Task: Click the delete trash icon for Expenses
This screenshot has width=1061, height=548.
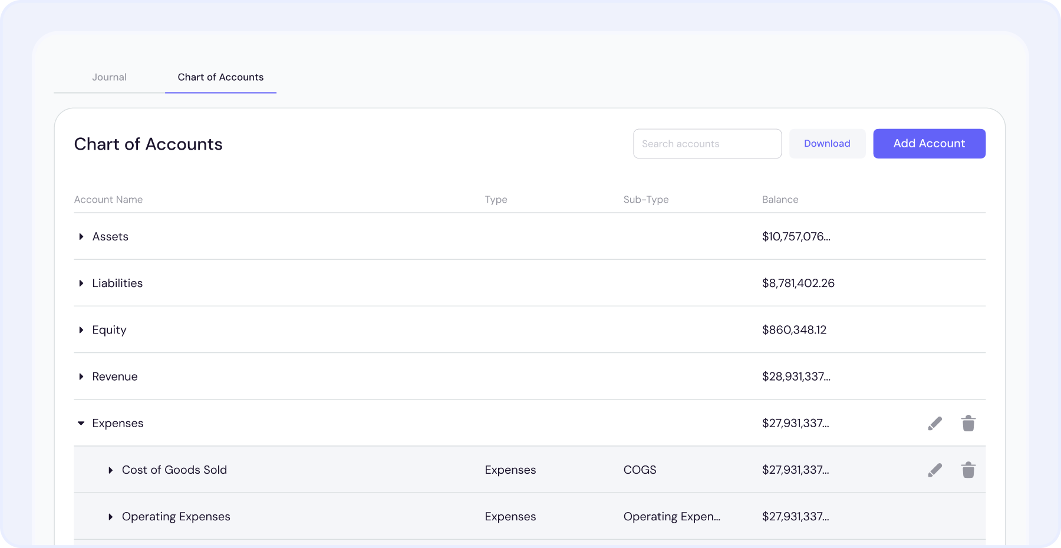Action: point(968,423)
